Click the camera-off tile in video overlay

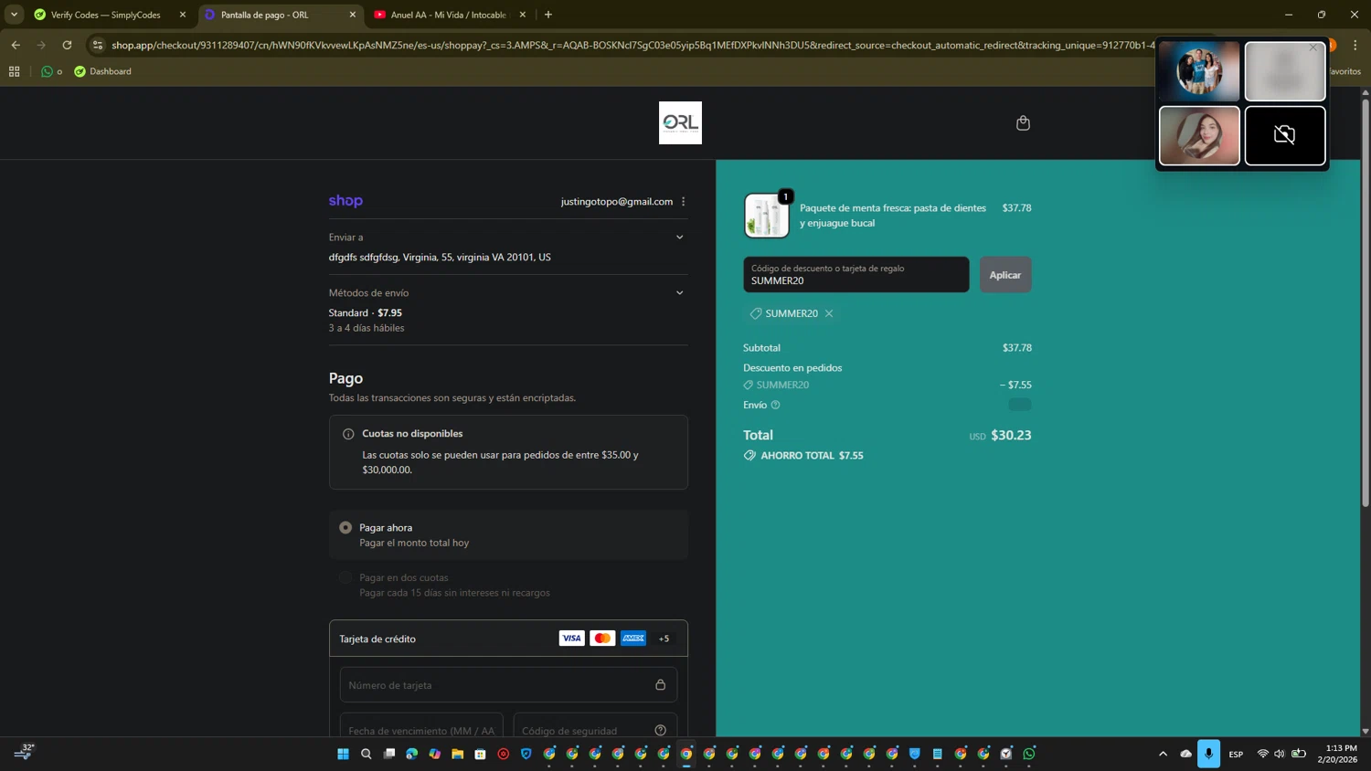[1284, 135]
